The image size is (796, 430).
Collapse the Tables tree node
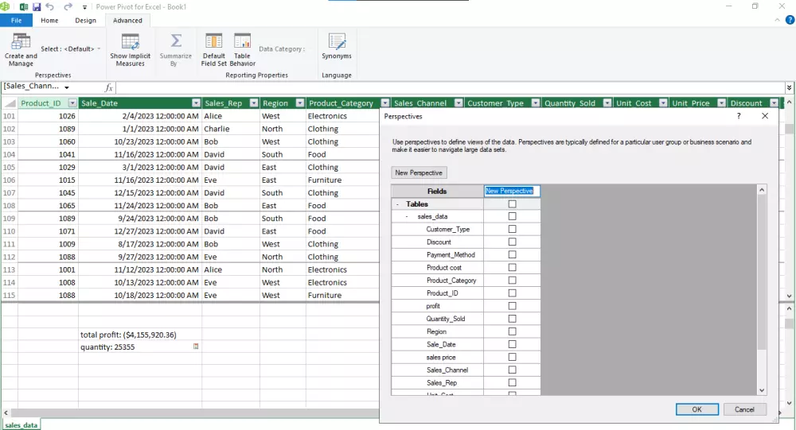coord(397,204)
